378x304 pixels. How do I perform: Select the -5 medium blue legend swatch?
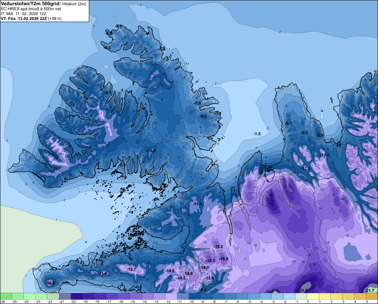tap(254, 296)
